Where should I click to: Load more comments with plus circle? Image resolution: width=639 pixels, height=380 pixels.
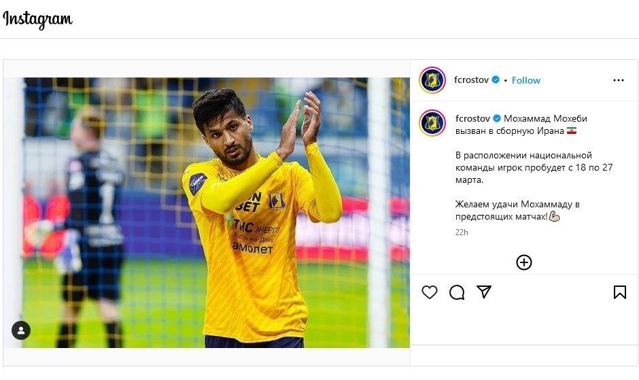(523, 262)
